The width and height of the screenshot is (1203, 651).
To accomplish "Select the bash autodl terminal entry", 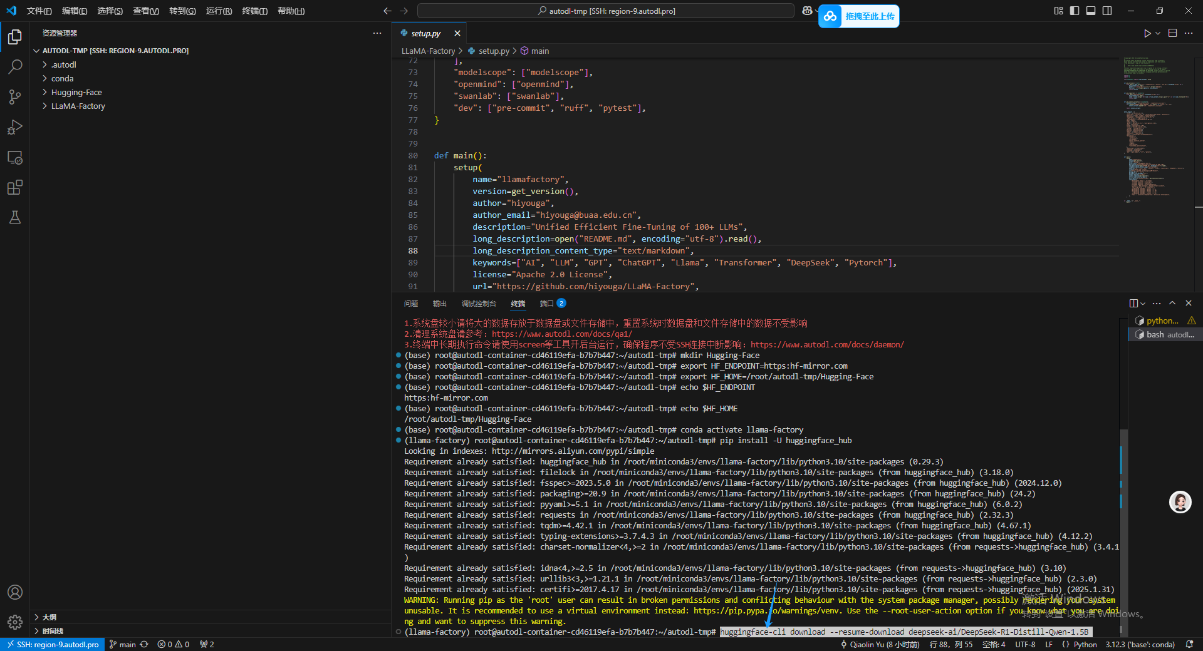I will [1165, 334].
